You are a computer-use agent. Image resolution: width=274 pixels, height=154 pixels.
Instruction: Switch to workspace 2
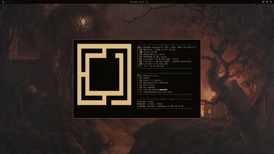click(9, 2)
